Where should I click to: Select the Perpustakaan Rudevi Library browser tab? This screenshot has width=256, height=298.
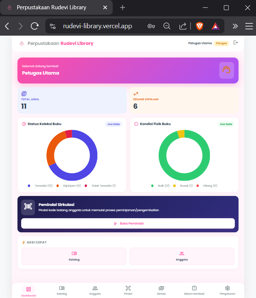click(x=56, y=7)
